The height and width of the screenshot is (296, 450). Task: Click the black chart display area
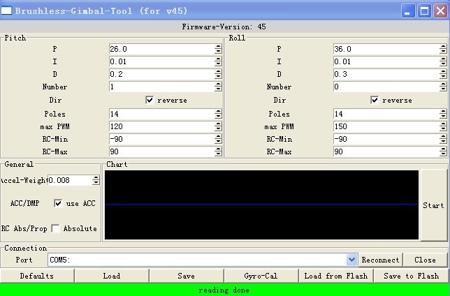(x=261, y=205)
